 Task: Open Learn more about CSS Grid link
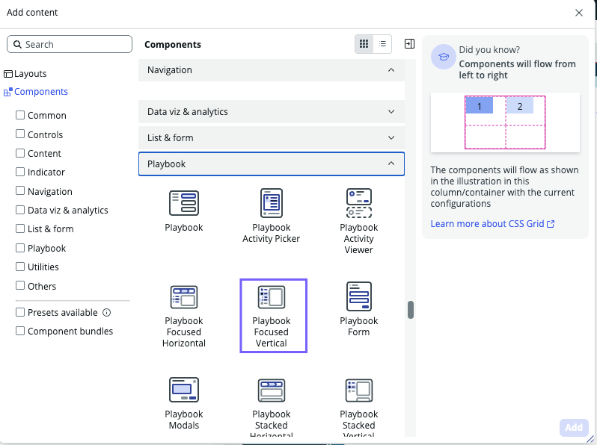[x=492, y=224]
